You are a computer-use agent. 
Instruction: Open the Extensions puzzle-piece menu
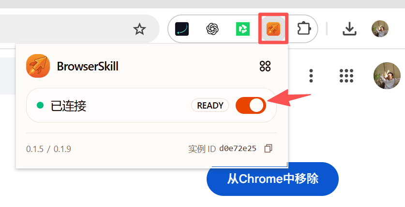[304, 29]
